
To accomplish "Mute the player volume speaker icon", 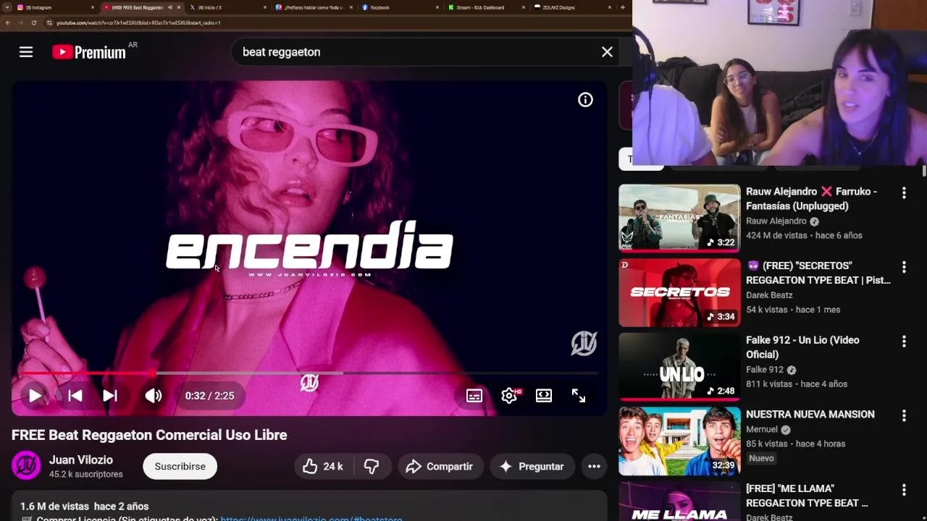I will (153, 396).
